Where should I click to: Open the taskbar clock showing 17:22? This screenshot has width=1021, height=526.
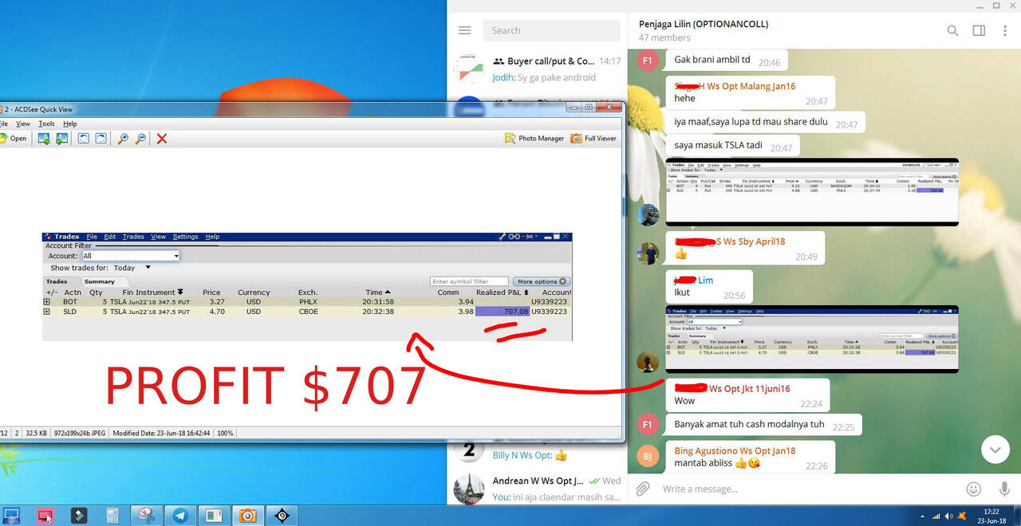click(x=991, y=516)
